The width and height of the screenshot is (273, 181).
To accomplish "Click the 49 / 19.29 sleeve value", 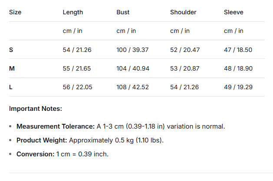I will point(238,87).
